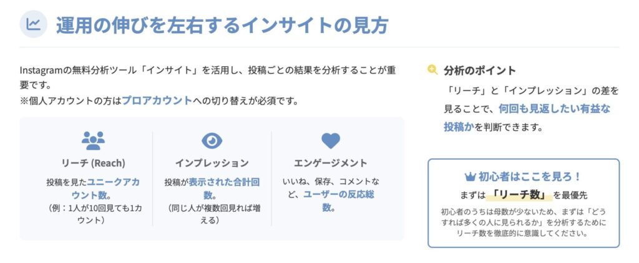Open the プロアカウント link
Screen dimensions: 639x263
[x=157, y=100]
